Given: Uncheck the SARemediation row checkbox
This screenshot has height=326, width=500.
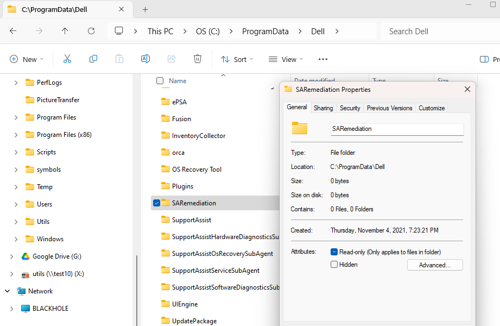Looking at the screenshot, I should coord(156,203).
